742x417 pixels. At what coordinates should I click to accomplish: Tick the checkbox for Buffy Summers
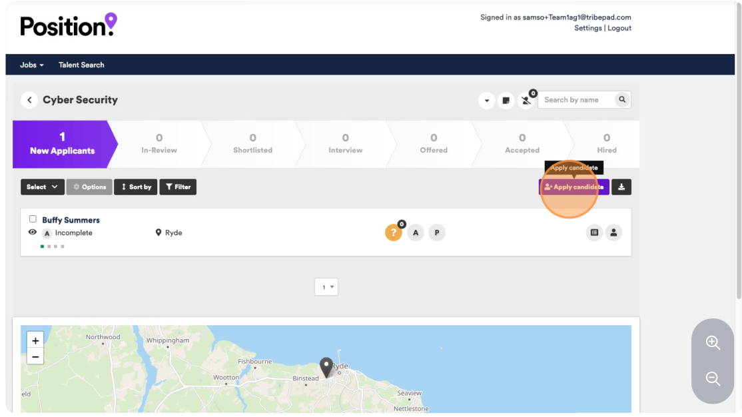(x=33, y=218)
